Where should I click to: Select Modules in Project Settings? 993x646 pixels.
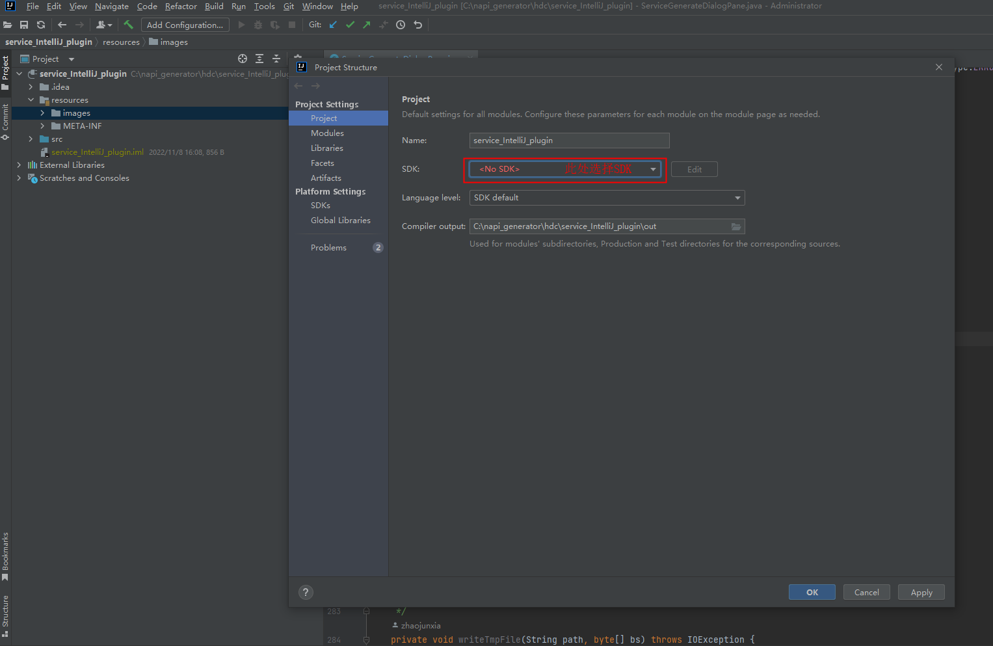(x=327, y=133)
